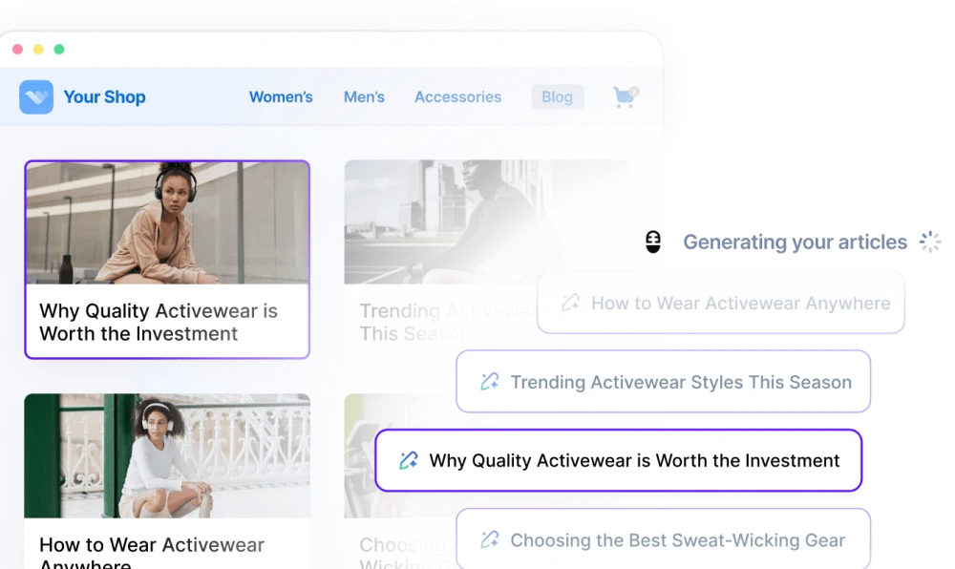
Task: Click the Your Shop brand name
Action: (104, 96)
